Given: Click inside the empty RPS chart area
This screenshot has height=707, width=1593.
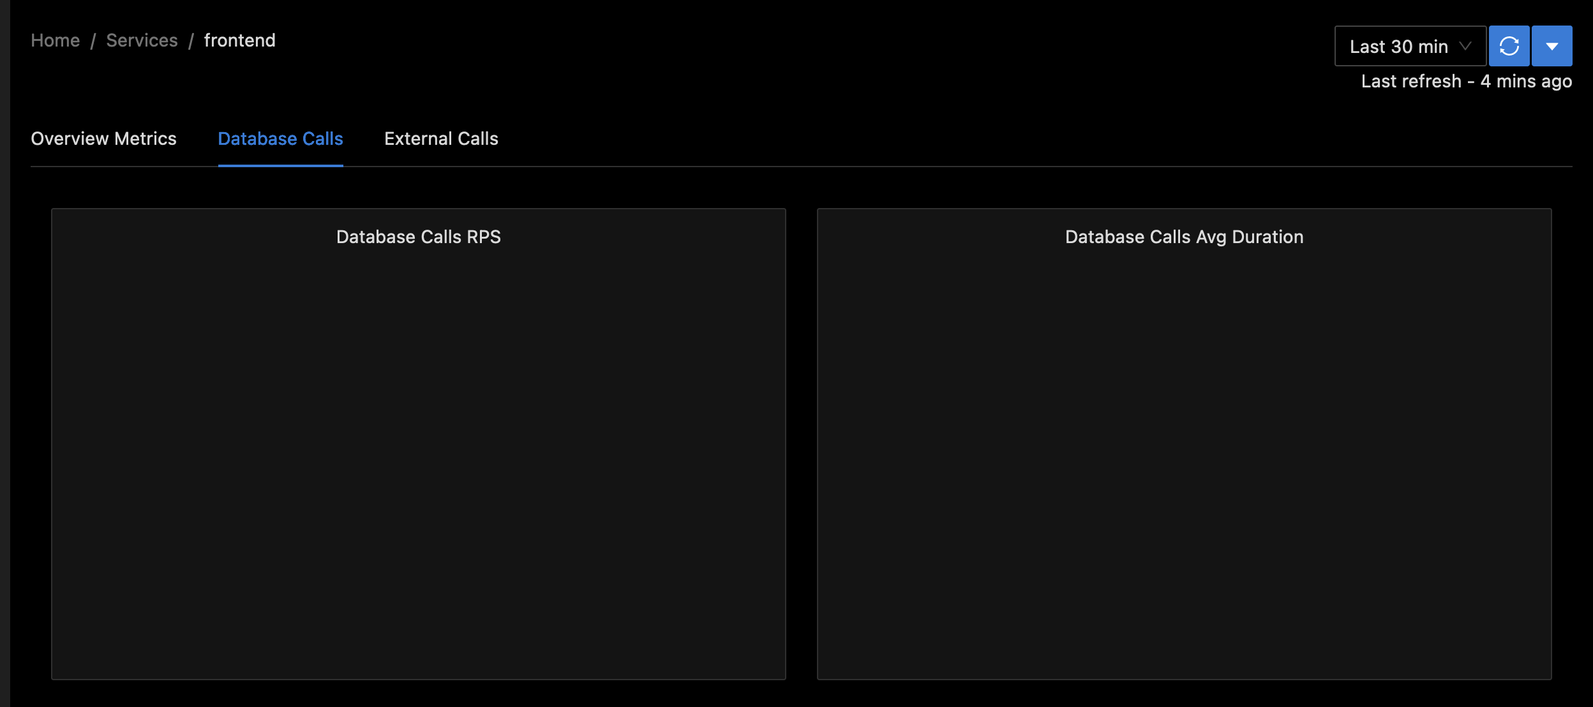Looking at the screenshot, I should 418,459.
